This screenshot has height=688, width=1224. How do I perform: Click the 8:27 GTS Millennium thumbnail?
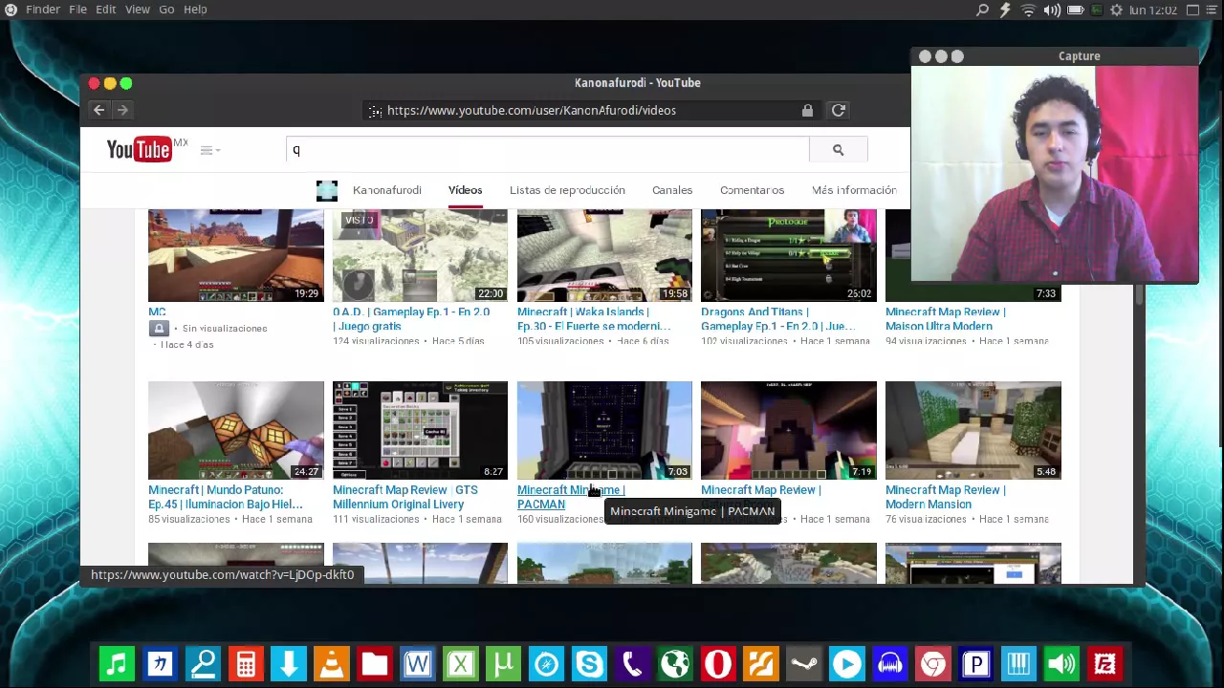(x=420, y=430)
